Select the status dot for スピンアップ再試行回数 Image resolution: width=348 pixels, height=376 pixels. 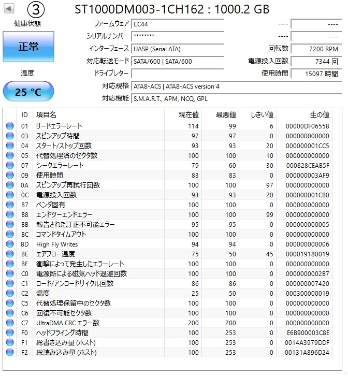pos(10,185)
